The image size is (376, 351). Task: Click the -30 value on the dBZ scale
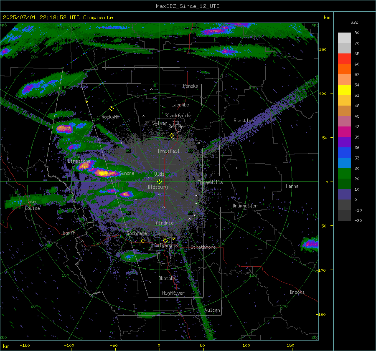tap(358, 220)
